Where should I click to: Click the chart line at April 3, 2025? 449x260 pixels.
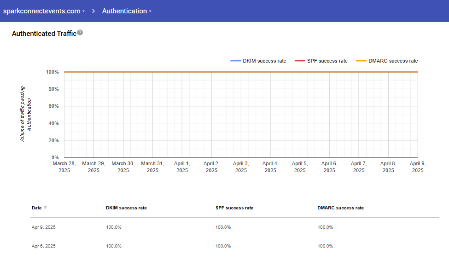(x=241, y=72)
